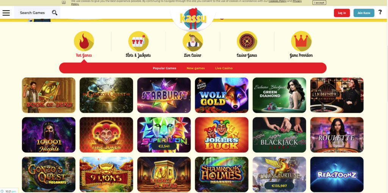Open the Game Providers crown icon
The height and width of the screenshot is (193, 388).
(301, 41)
